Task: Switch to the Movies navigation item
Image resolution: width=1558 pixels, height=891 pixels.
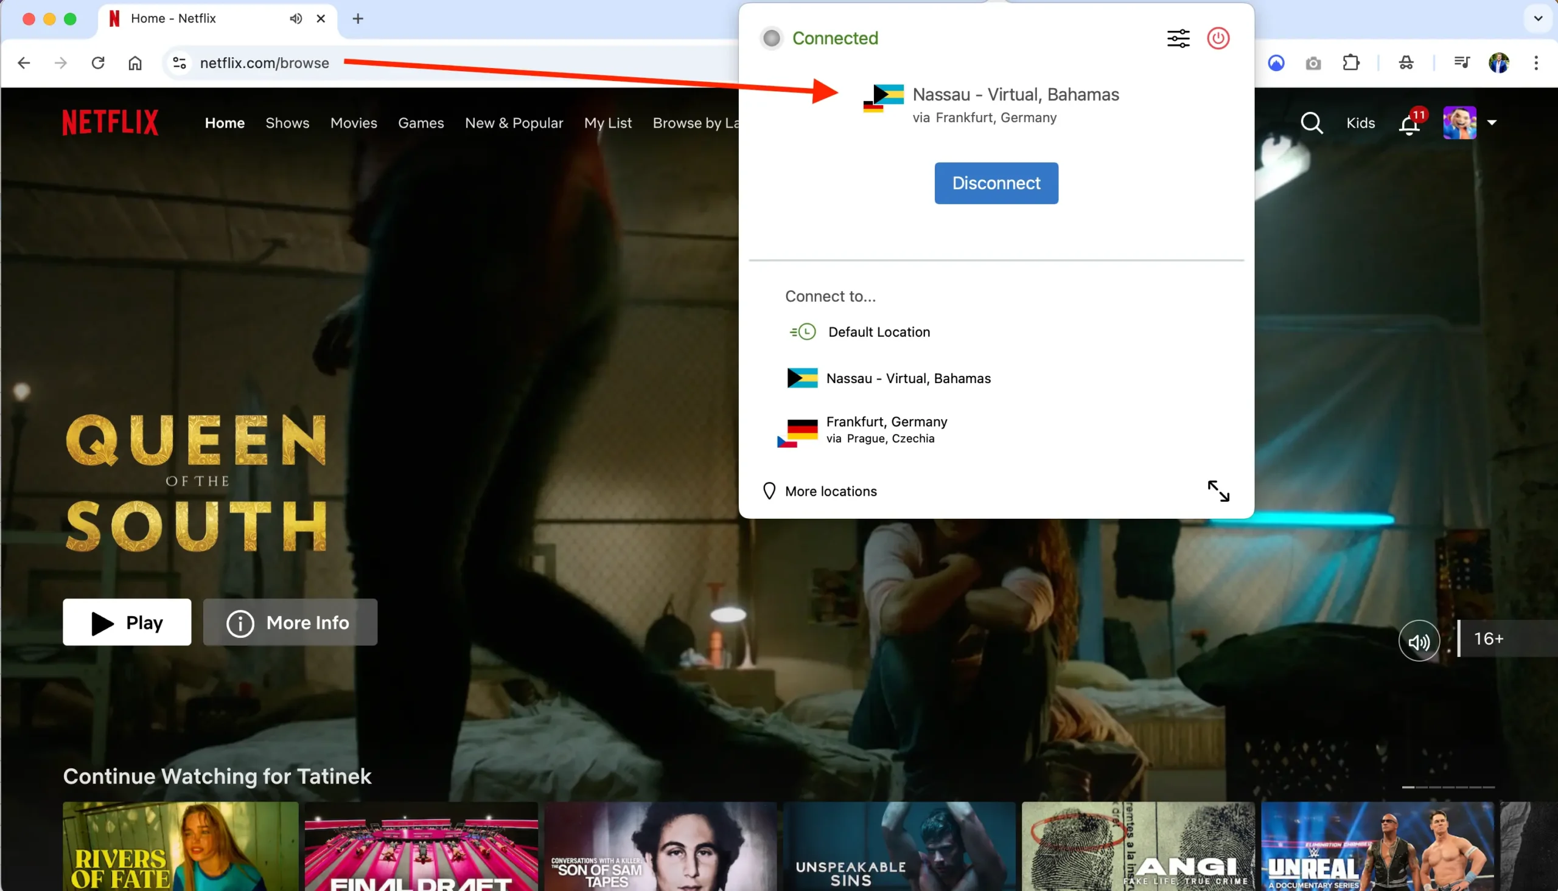Action: 353,122
